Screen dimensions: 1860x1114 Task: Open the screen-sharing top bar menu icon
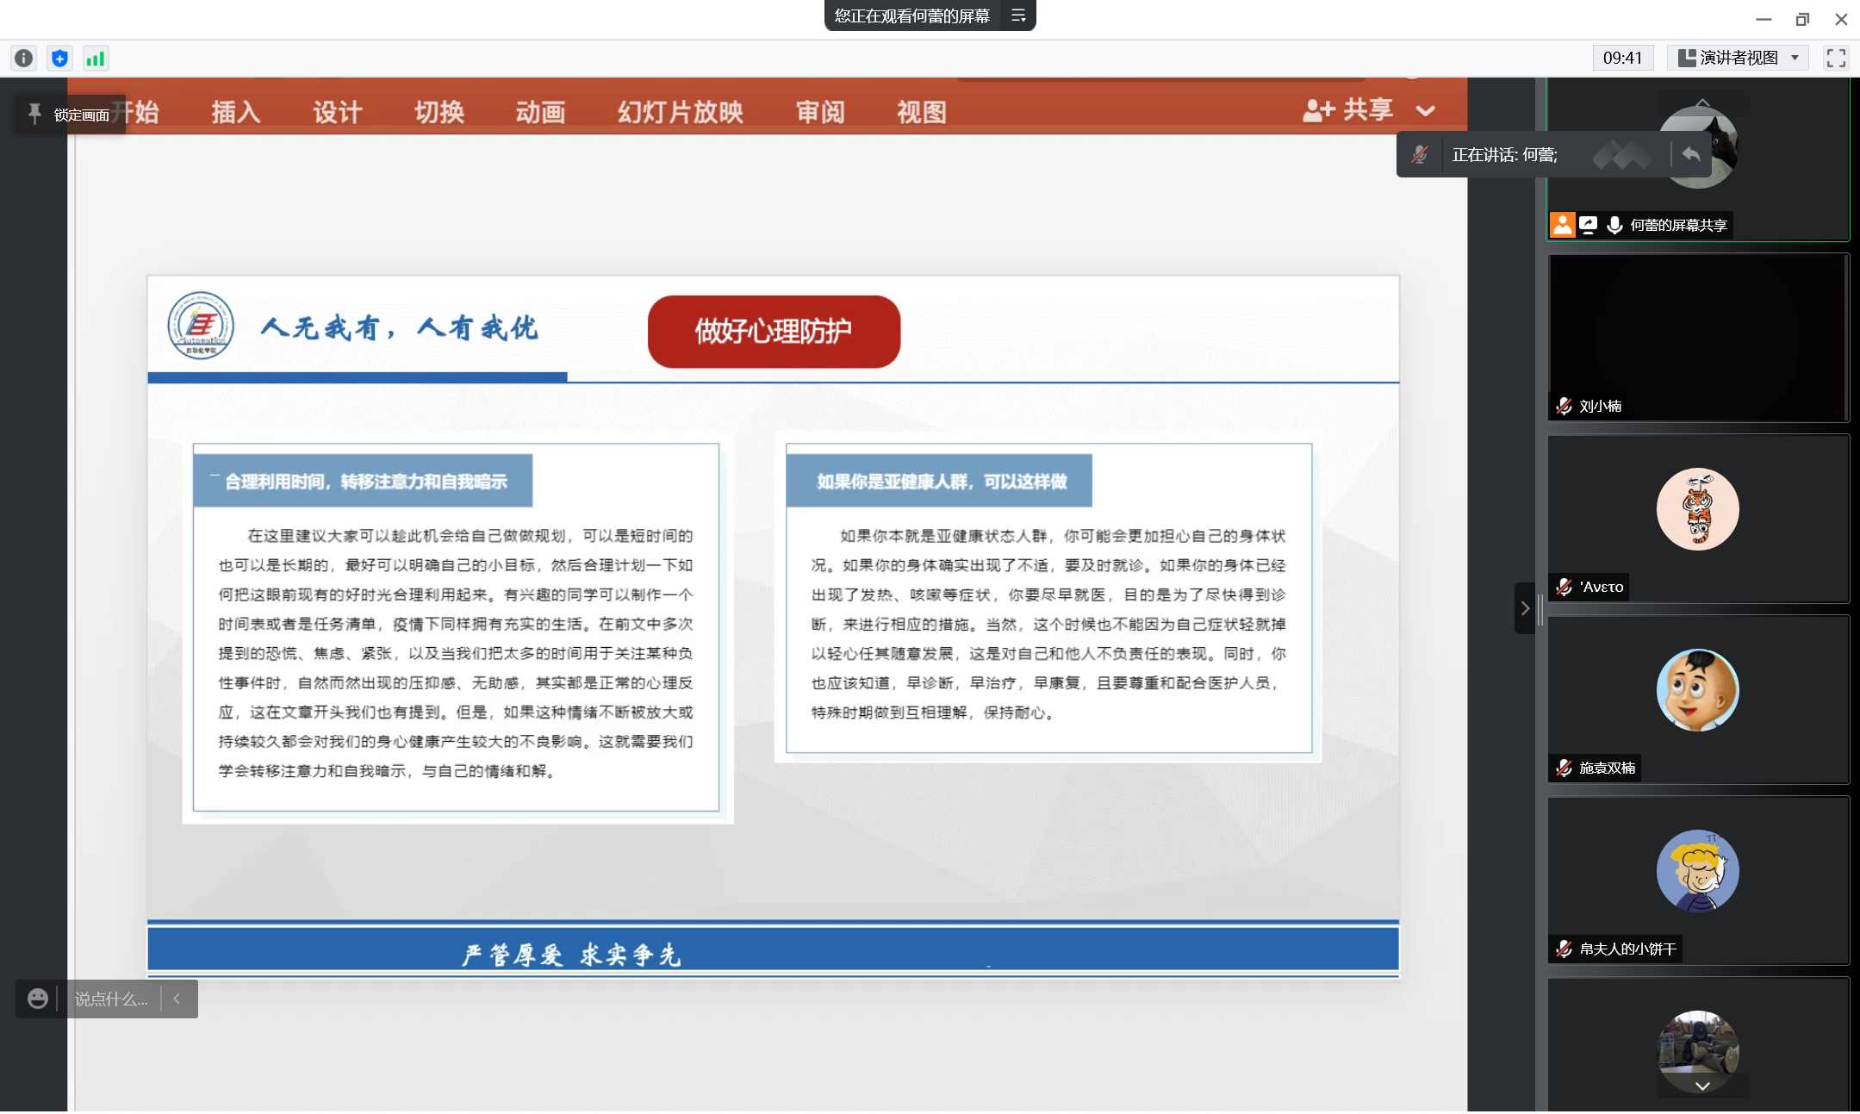click(1018, 16)
